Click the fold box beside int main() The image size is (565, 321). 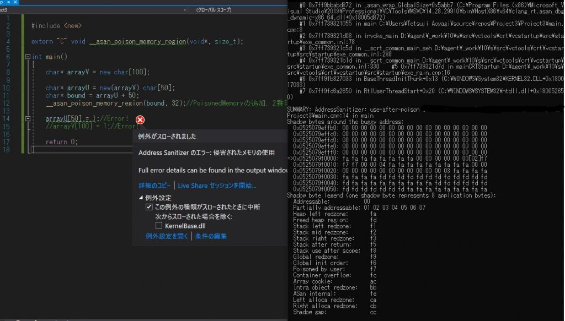coord(28,58)
